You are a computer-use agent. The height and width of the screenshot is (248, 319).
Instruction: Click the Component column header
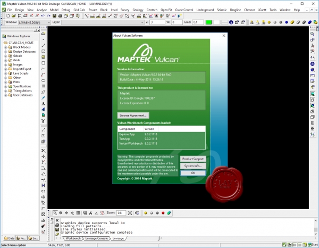(x=130, y=129)
